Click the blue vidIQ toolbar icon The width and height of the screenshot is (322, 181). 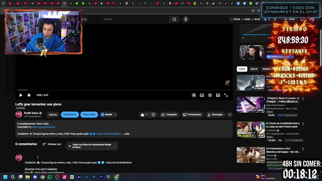[x=265, y=19]
